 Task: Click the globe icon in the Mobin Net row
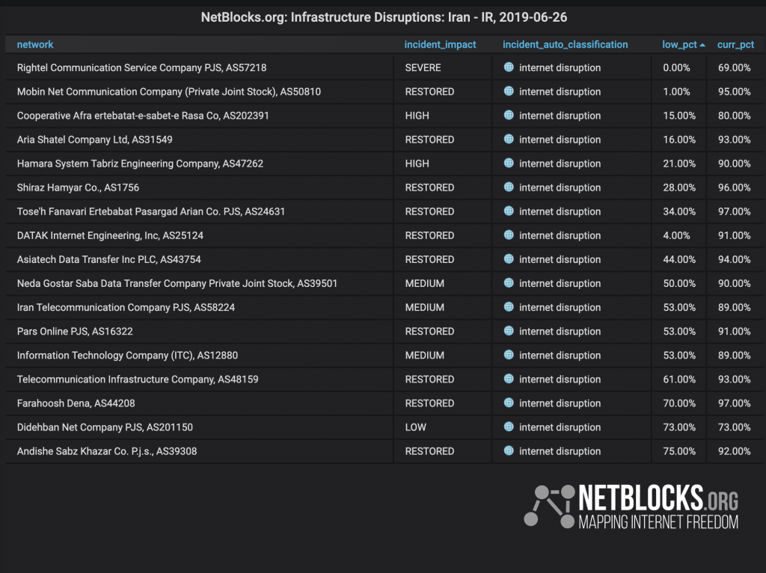(x=509, y=91)
